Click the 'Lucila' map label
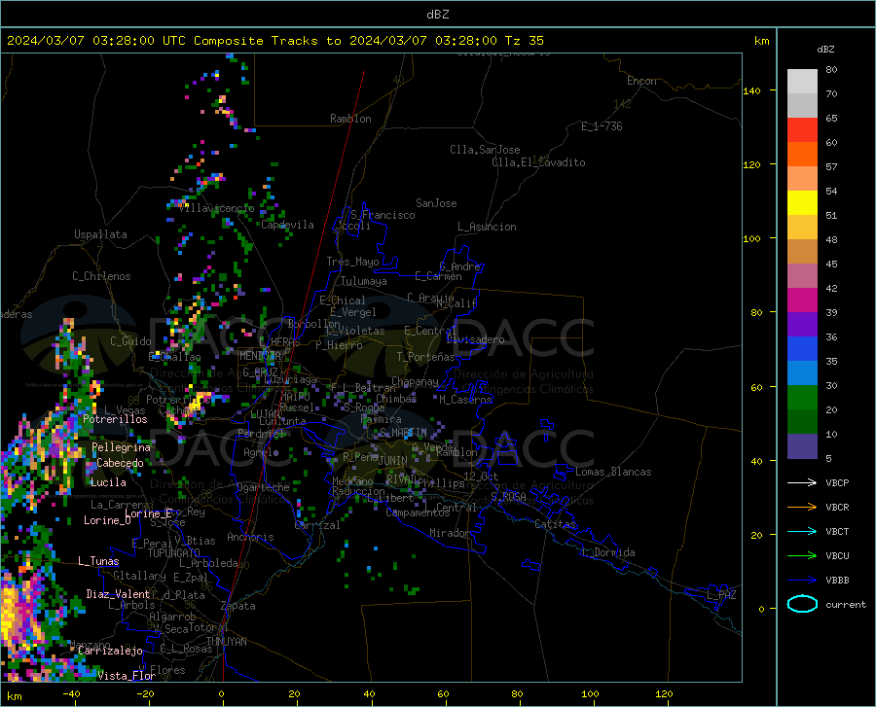 coord(108,482)
